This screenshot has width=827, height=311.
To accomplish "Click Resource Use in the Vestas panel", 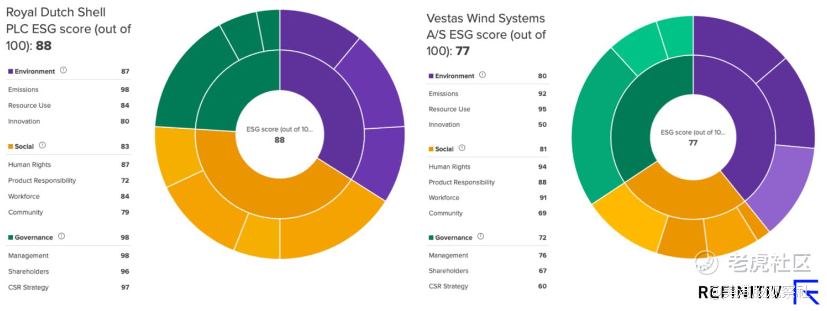I will click(450, 109).
